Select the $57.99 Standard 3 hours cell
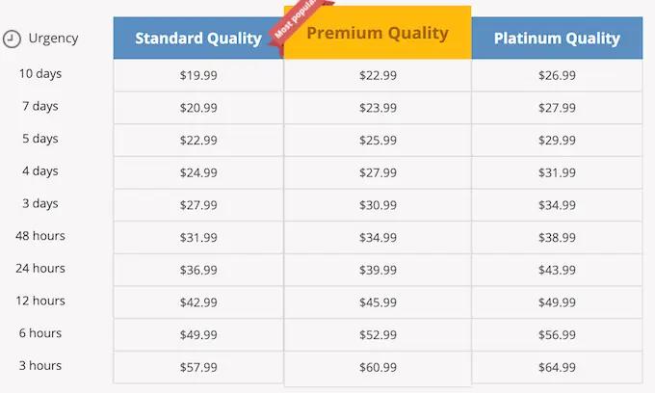The width and height of the screenshot is (655, 393). [198, 367]
